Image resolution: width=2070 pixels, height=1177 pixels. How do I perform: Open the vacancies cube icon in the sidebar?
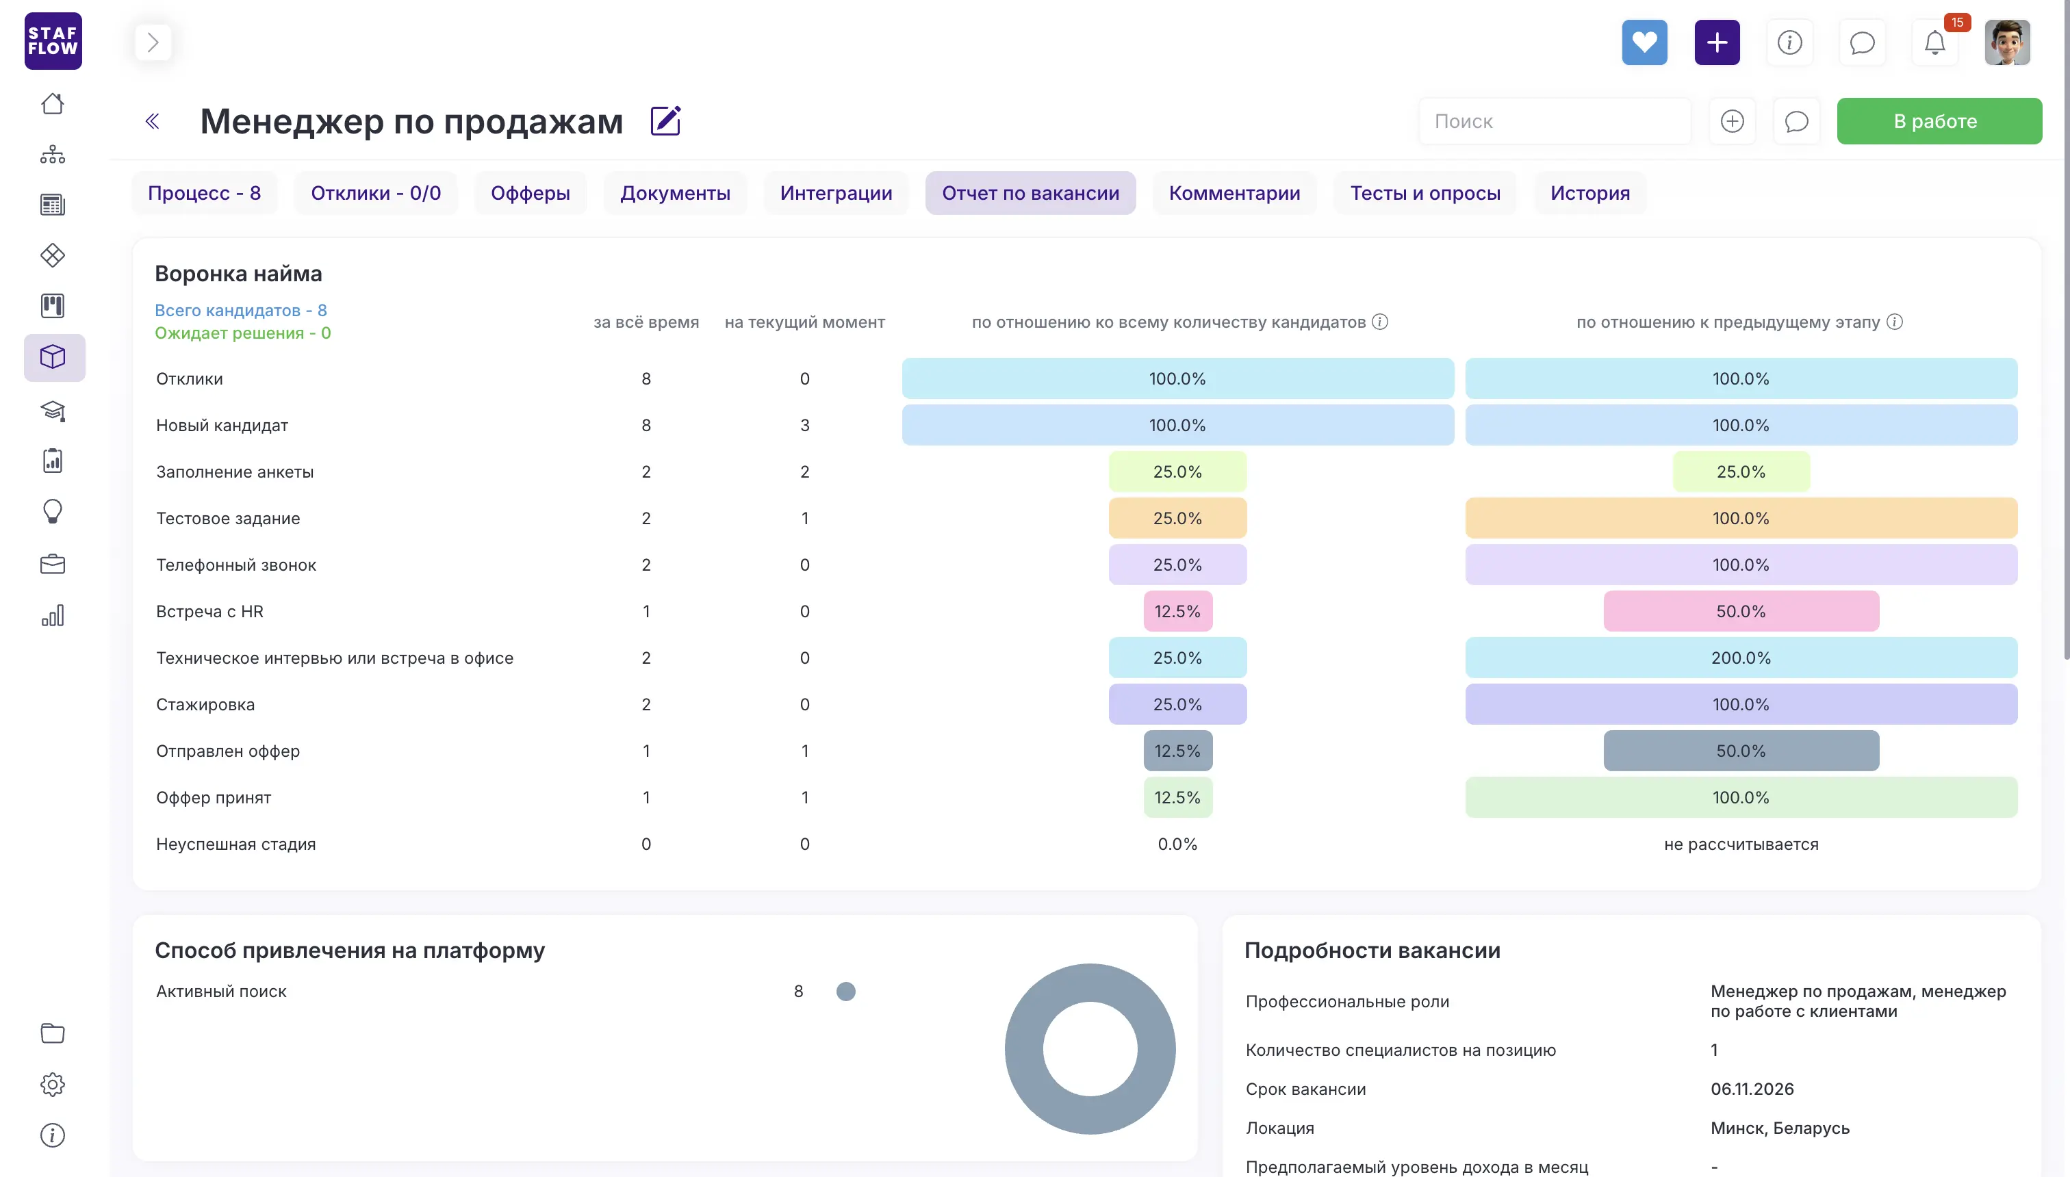pyautogui.click(x=54, y=357)
